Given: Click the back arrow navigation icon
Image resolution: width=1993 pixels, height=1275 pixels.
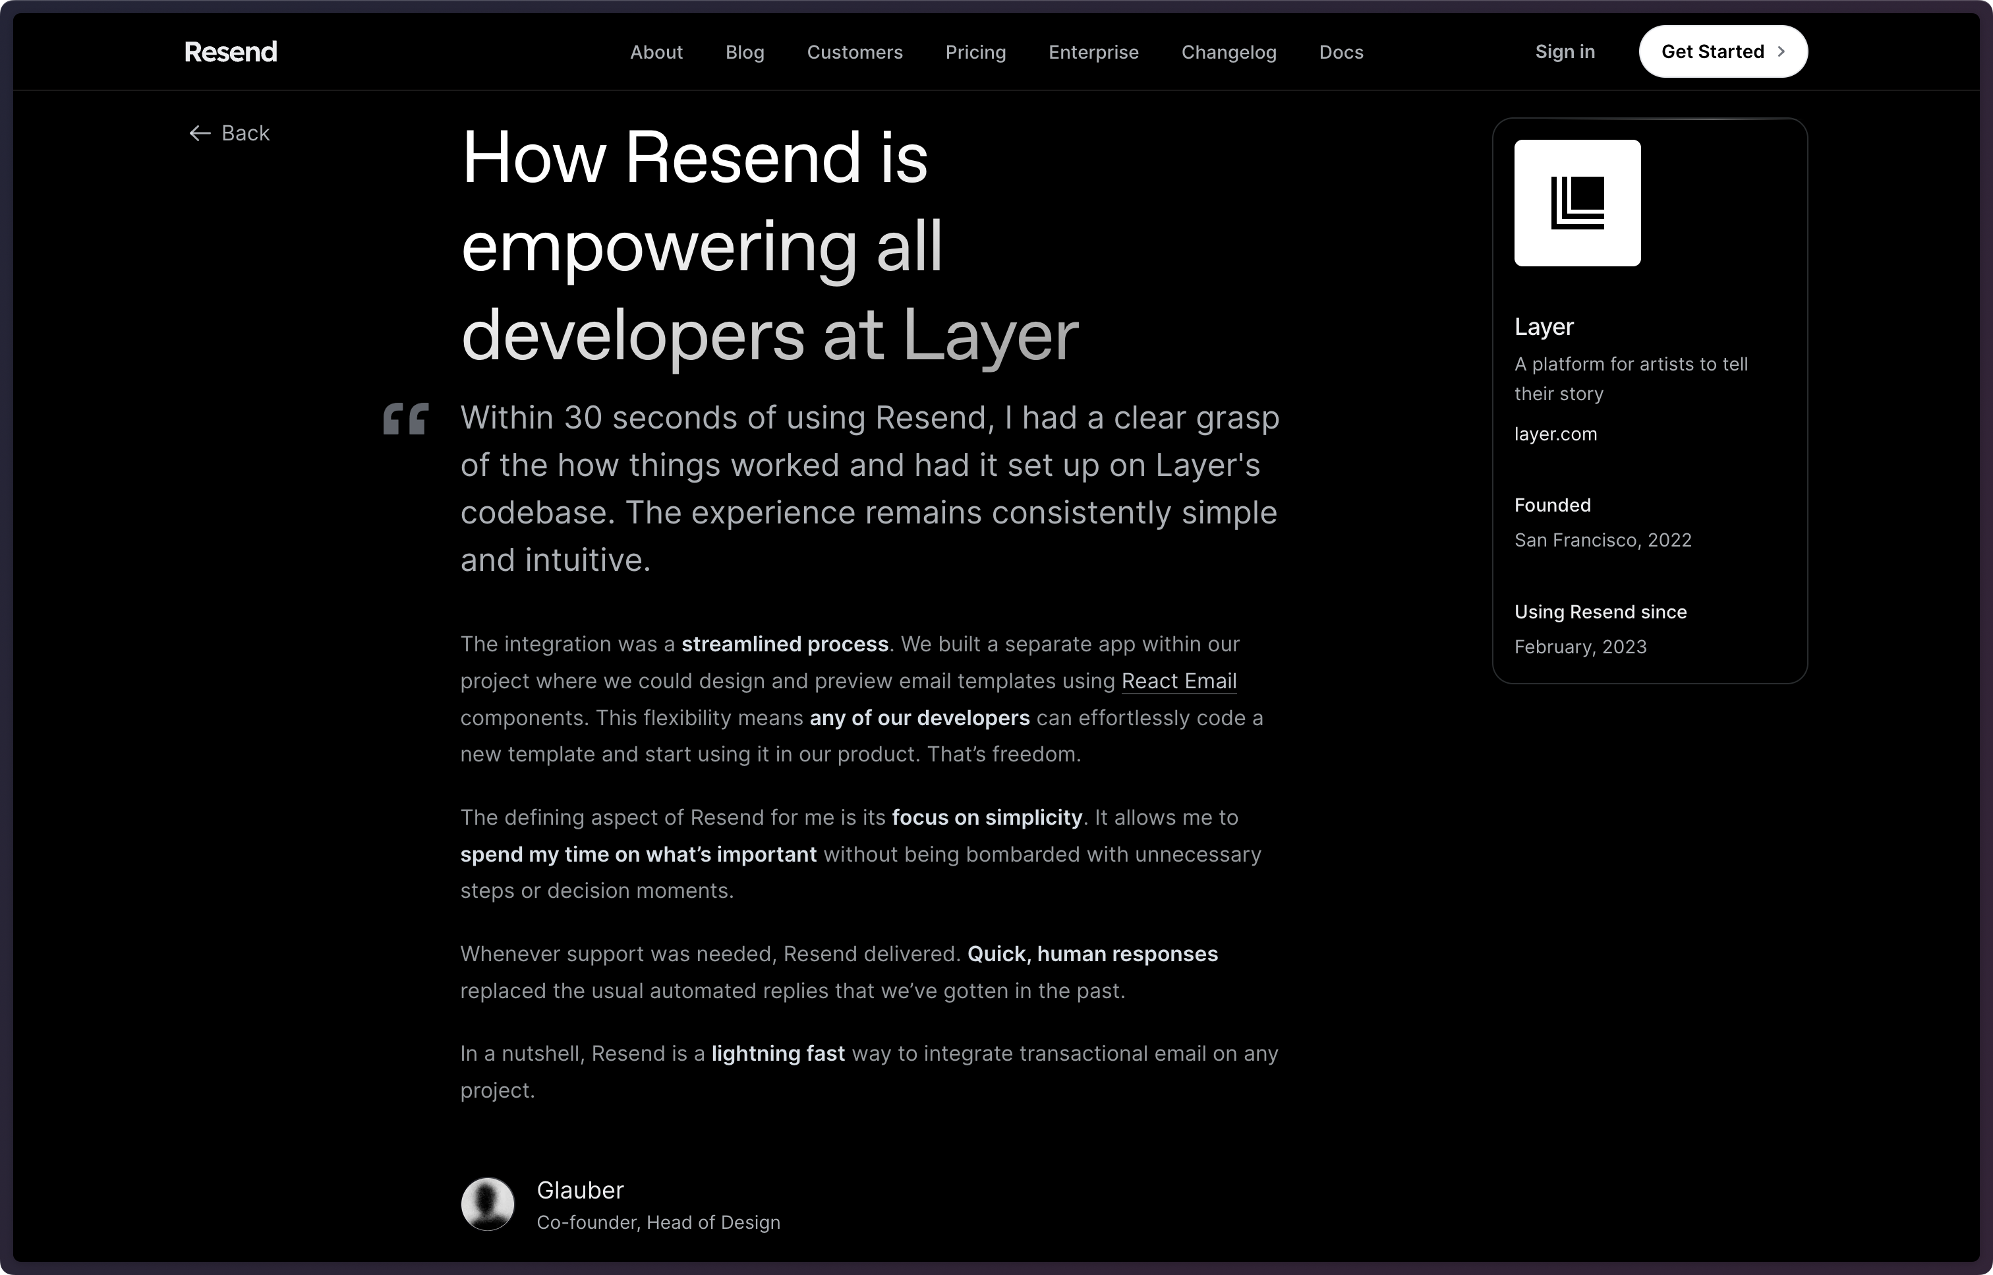Looking at the screenshot, I should [x=198, y=133].
